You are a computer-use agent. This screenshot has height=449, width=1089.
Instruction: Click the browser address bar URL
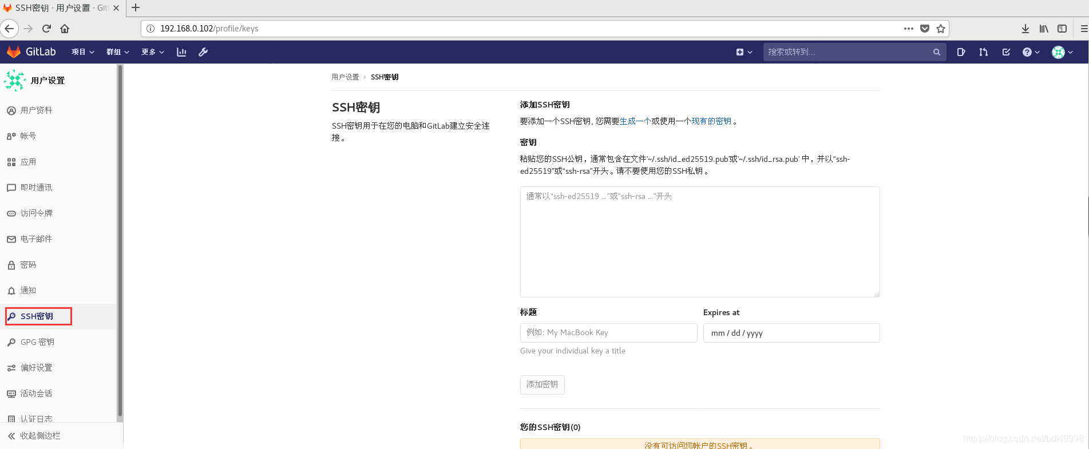[209, 29]
